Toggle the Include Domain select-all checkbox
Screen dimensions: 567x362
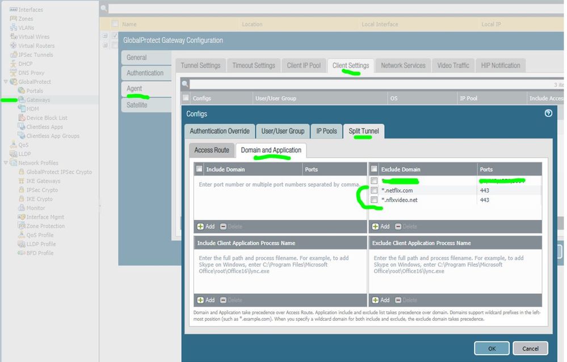[x=199, y=169]
